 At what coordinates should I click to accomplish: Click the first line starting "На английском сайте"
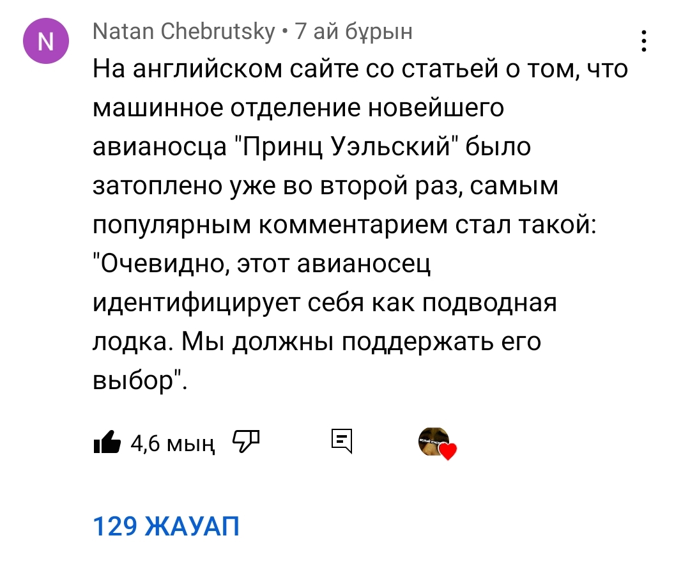tap(361, 68)
